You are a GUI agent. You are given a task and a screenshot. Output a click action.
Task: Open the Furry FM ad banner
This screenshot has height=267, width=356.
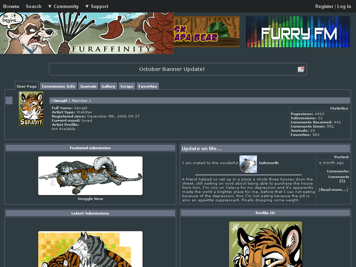pos(298,32)
